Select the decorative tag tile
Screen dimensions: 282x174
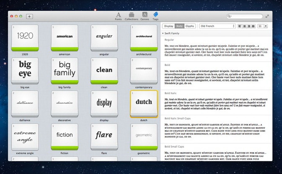coord(65,104)
